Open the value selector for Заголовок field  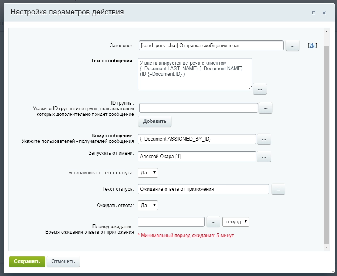click(x=292, y=45)
